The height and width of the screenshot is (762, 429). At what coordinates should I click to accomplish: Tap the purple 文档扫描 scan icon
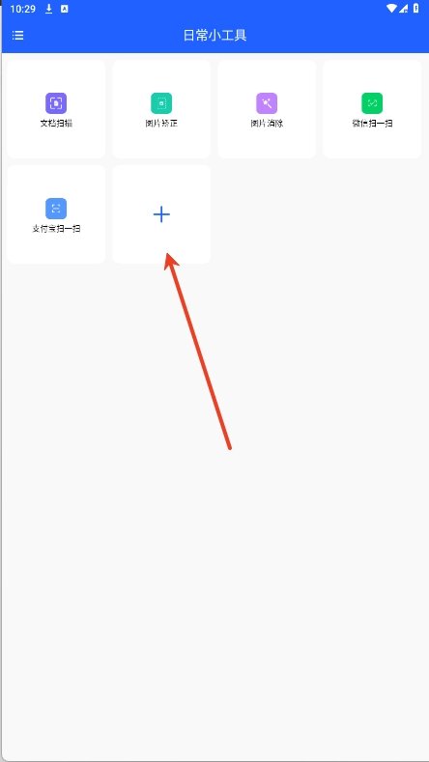tap(56, 103)
